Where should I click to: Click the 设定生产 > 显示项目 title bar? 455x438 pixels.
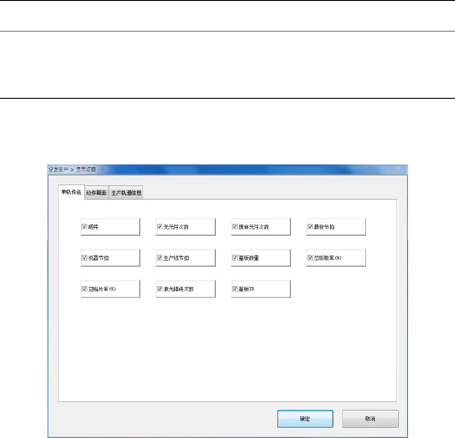pos(227,170)
